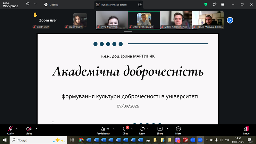The height and width of the screenshot is (144, 256).
Task: Show next participants with blue arrow
Action: tap(230, 20)
